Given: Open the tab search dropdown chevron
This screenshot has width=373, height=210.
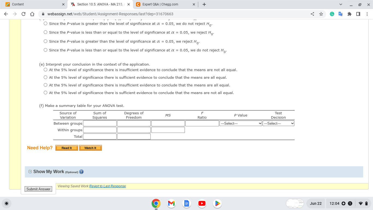Looking at the screenshot, I should click(x=341, y=4).
